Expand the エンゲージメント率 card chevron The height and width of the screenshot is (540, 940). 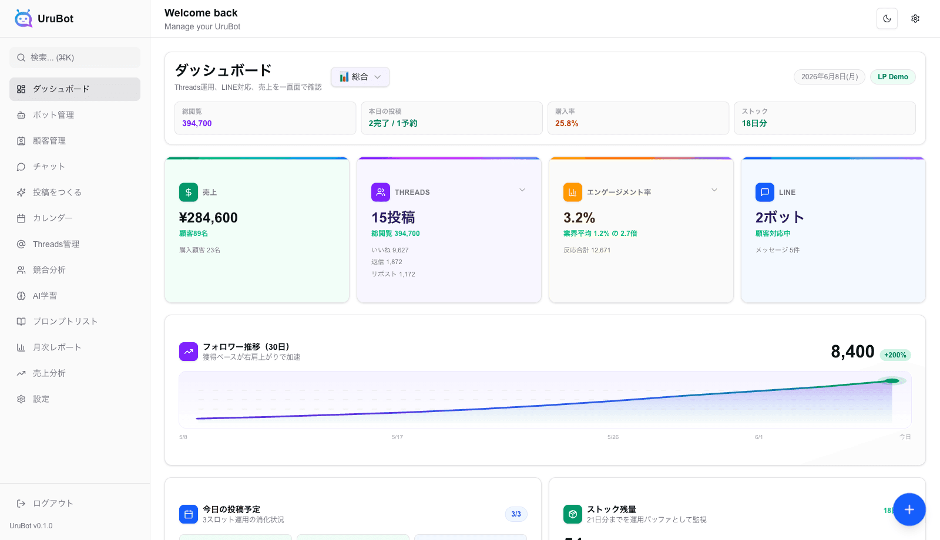(714, 190)
